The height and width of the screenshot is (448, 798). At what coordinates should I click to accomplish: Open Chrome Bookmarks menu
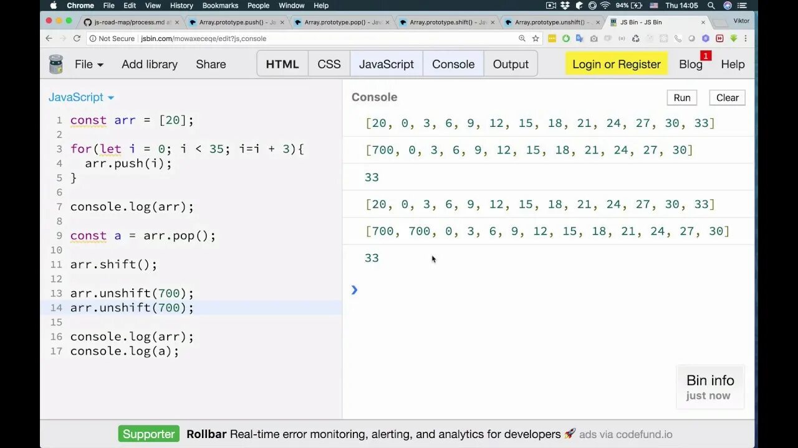pyautogui.click(x=220, y=6)
